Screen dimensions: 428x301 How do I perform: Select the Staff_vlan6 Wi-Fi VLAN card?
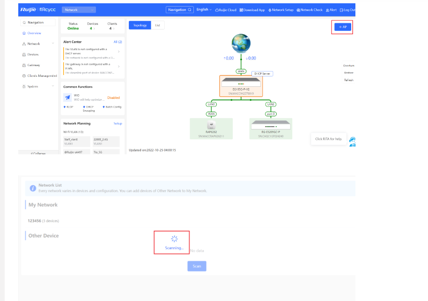point(77,142)
